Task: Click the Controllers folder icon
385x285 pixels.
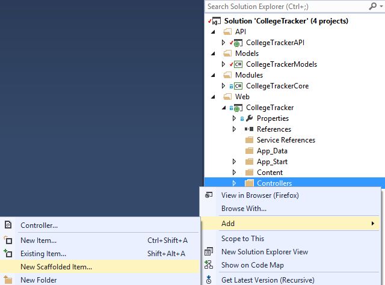Action: pos(249,183)
